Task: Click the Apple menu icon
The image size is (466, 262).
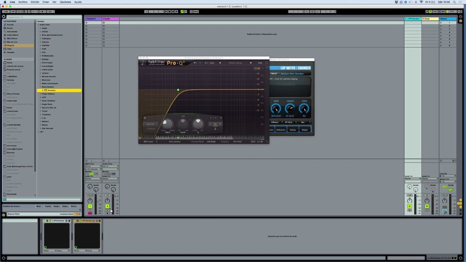Action: coord(5,2)
